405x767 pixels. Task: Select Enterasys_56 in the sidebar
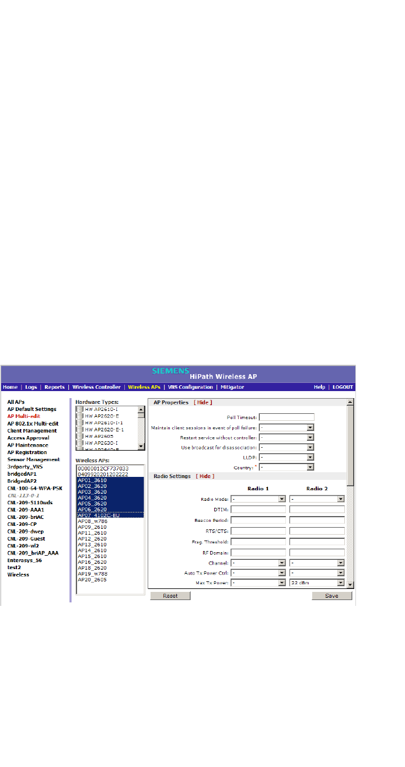coord(25,560)
